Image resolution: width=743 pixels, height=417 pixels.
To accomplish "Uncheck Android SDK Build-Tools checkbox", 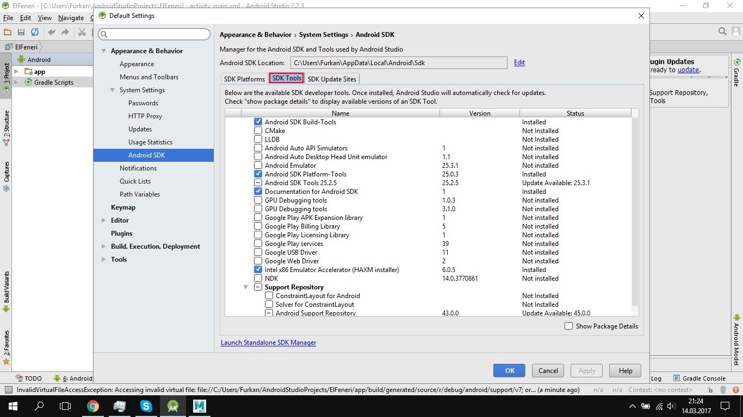I will point(258,122).
